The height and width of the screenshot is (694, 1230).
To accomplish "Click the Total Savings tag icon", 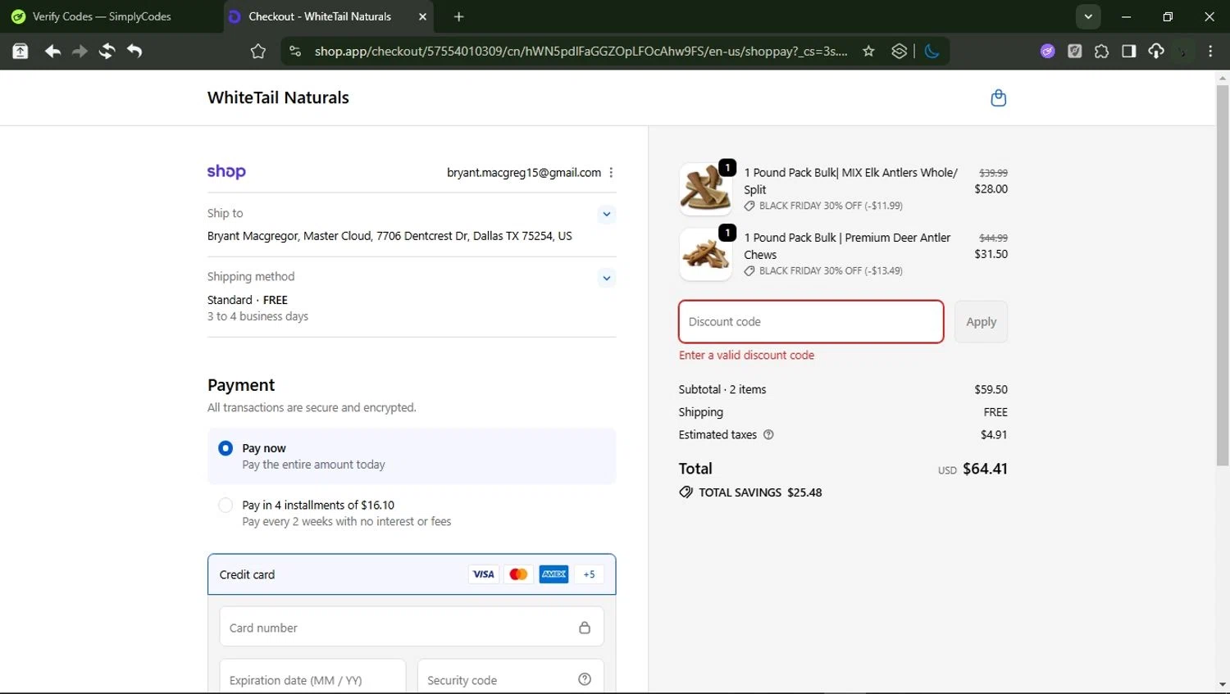I will click(686, 492).
